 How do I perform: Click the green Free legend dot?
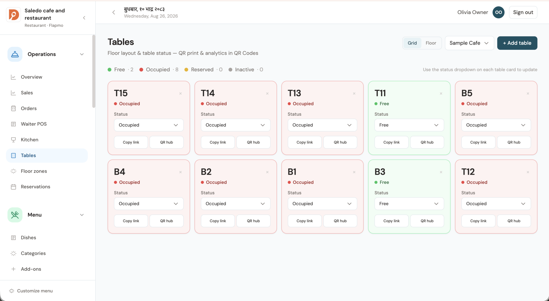pyautogui.click(x=110, y=70)
